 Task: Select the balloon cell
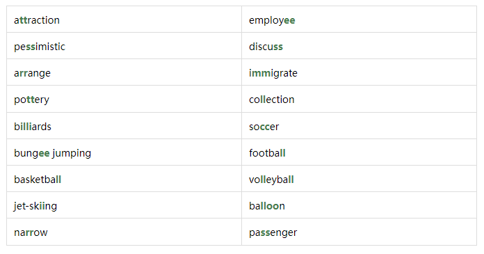(359, 205)
